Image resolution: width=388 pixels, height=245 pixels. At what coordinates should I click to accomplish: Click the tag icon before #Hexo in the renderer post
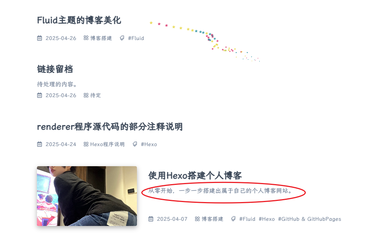(x=135, y=144)
